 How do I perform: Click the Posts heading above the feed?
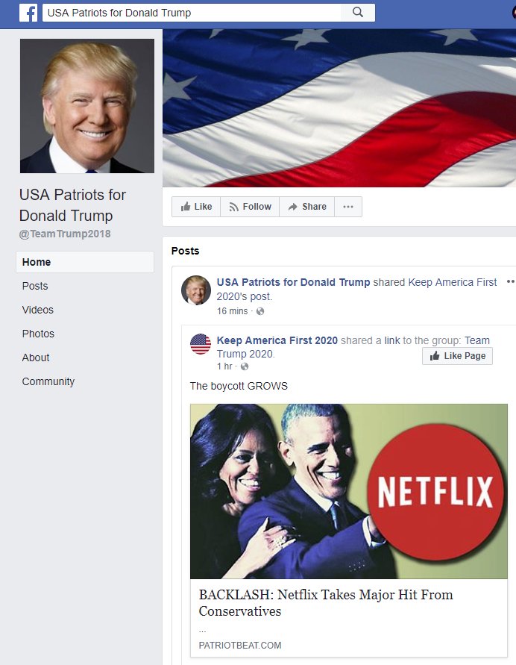[x=185, y=251]
